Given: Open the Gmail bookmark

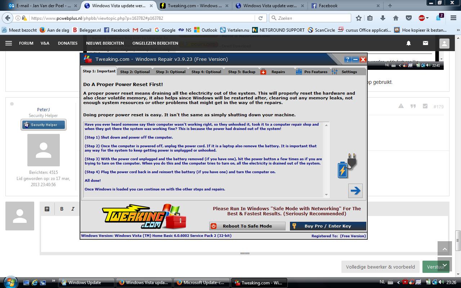Looking at the screenshot, I should tap(142, 30).
